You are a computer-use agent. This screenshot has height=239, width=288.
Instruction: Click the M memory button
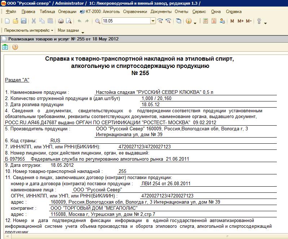tap(232, 21)
